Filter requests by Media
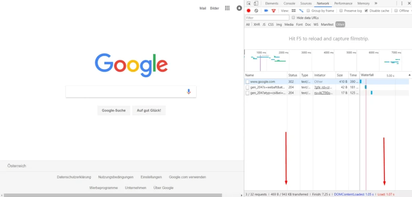 coord(289,25)
